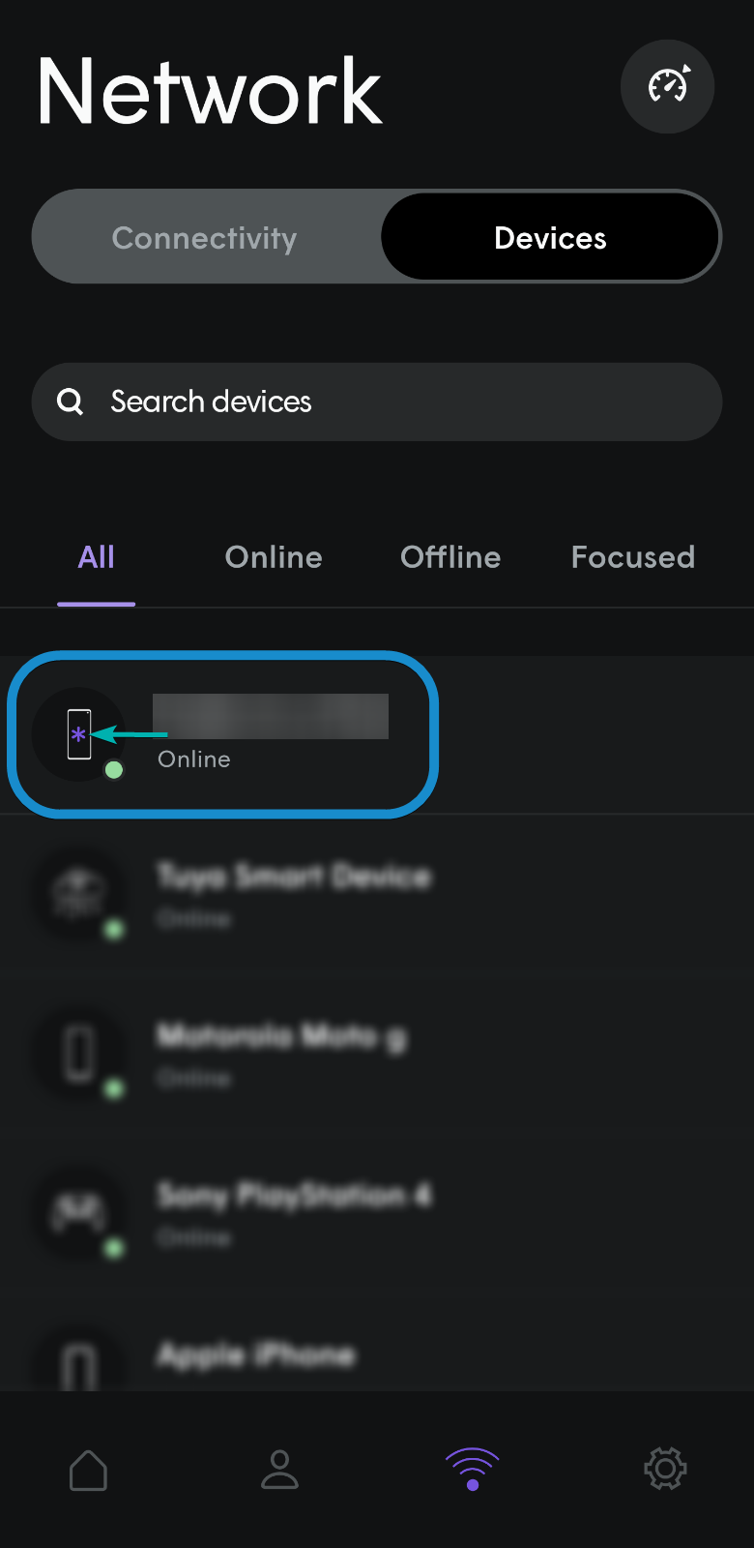Switch to the Devices segment
Viewport: 754px width, 1548px height.
(x=550, y=237)
